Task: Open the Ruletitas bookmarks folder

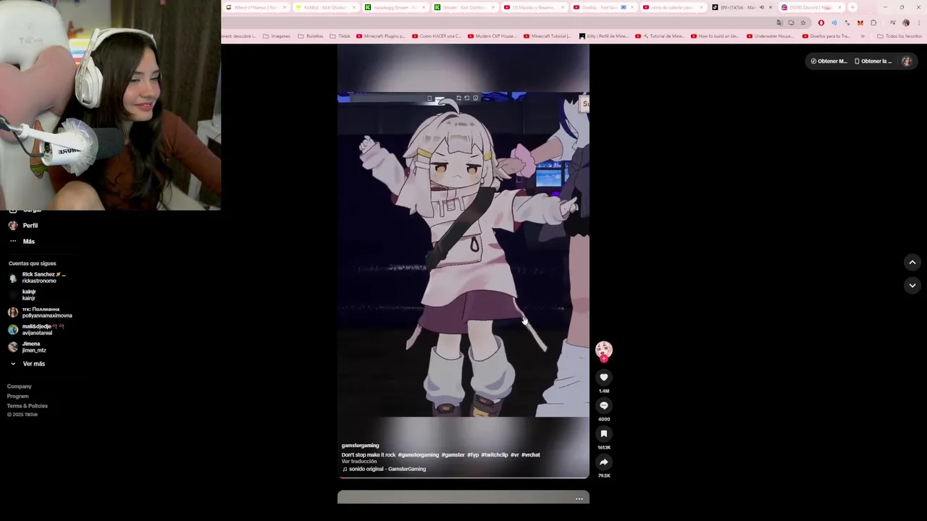Action: [310, 35]
